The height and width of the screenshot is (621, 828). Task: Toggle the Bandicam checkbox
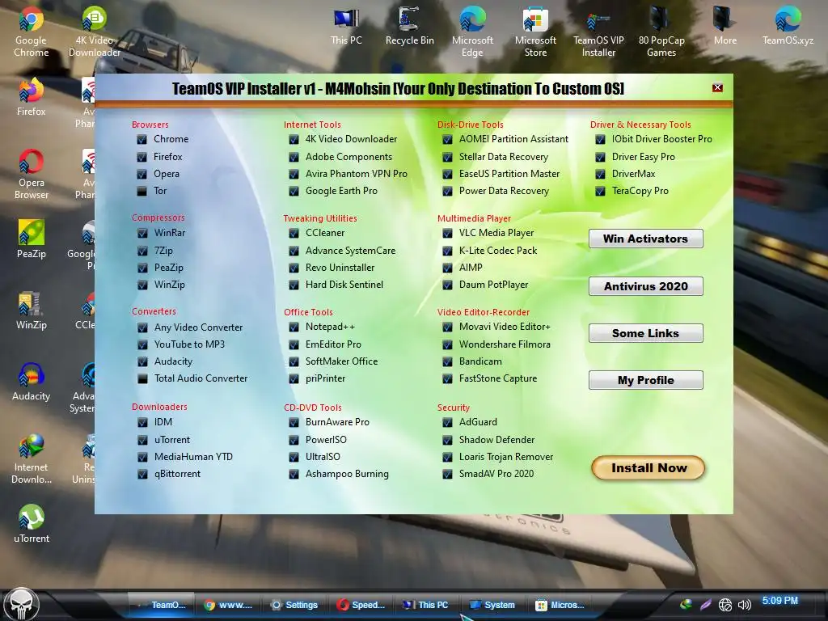coord(447,361)
